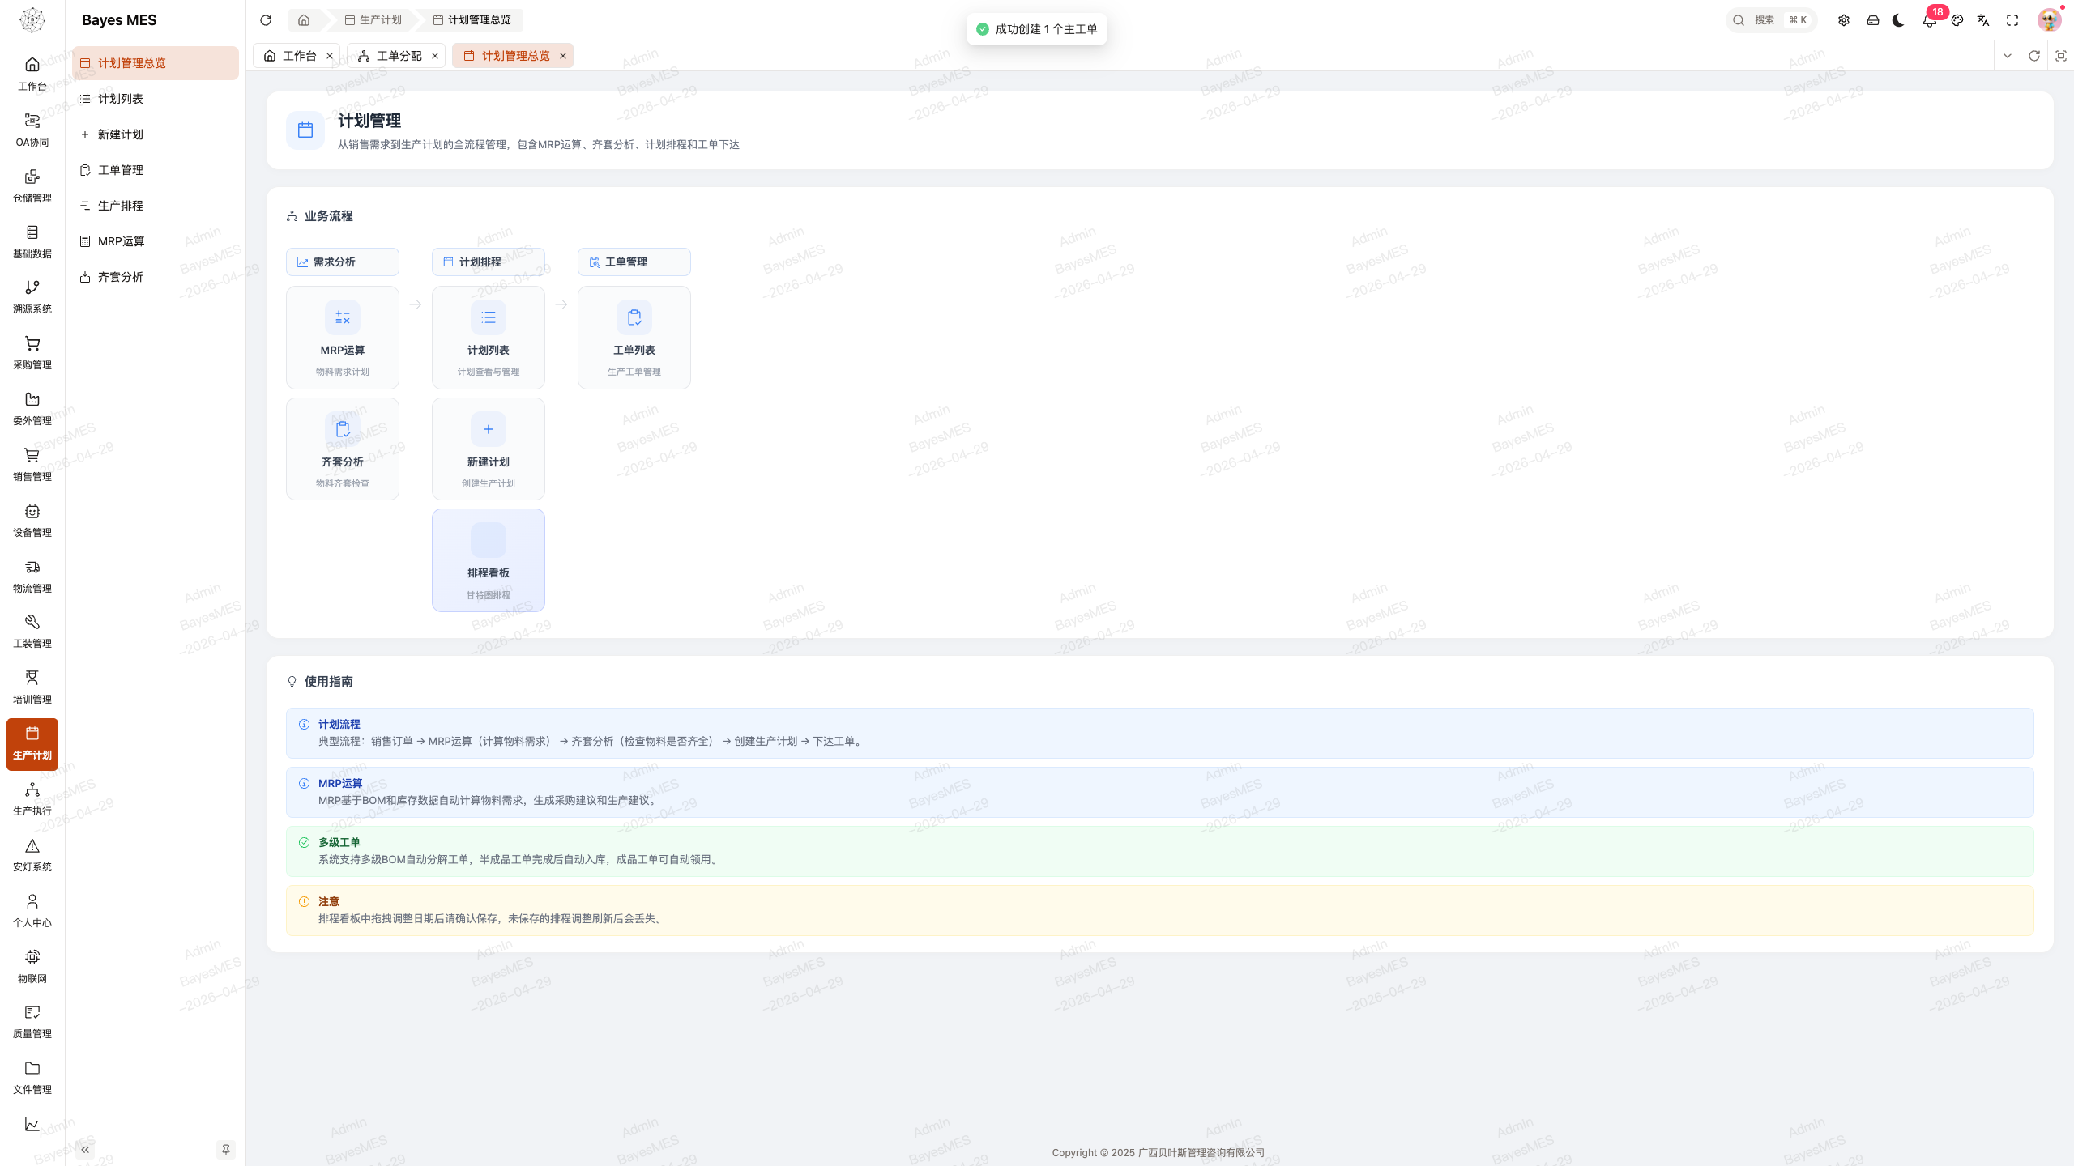Open 新建计划 submenu item
2074x1166 pixels.
[156, 134]
